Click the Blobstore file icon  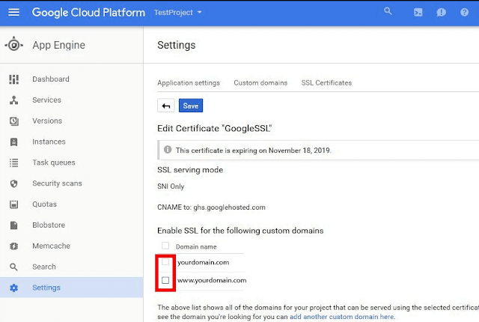tap(13, 225)
